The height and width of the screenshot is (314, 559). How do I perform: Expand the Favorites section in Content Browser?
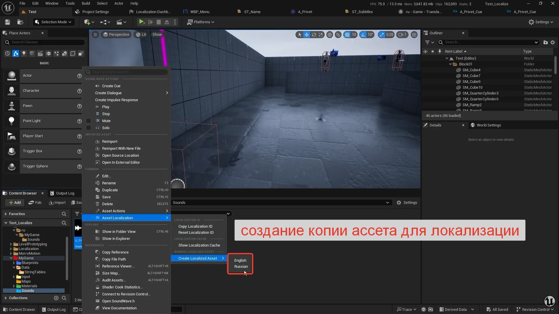coord(6,214)
